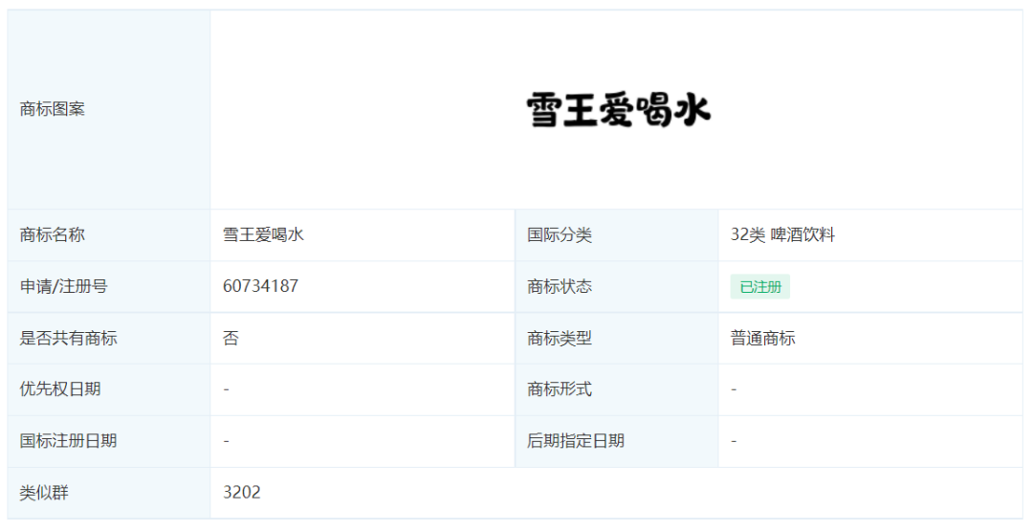Select the 优先权日期 label

60,388
